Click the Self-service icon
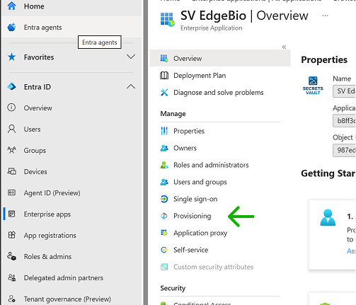Screen dimensions: 356x305 (x=164, y=250)
